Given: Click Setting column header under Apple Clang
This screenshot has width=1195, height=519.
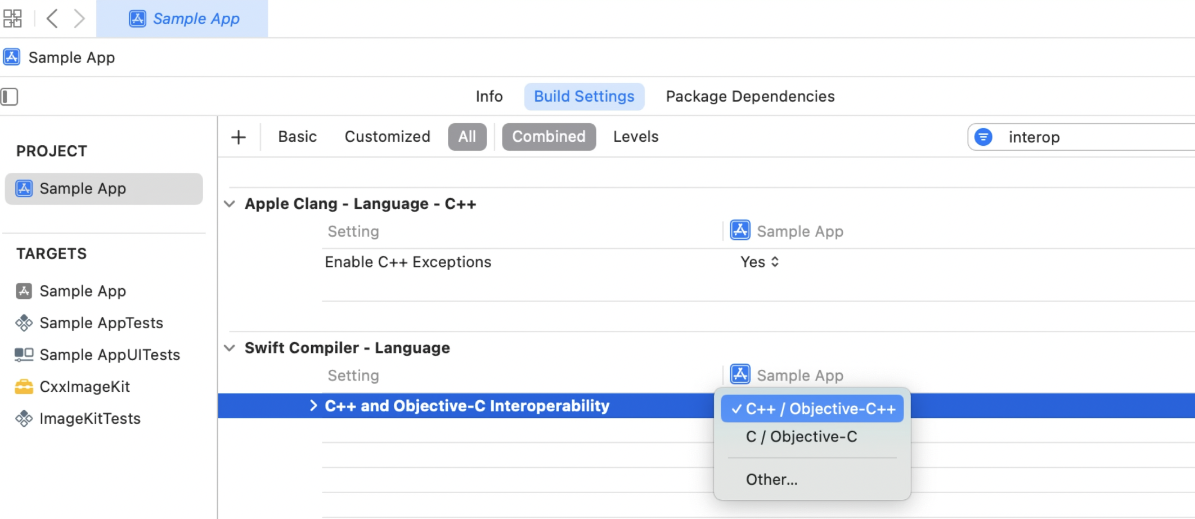Looking at the screenshot, I should [x=353, y=231].
